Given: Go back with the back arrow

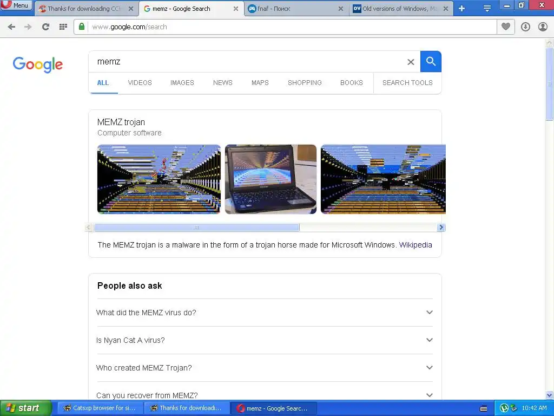Looking at the screenshot, I should (11, 27).
